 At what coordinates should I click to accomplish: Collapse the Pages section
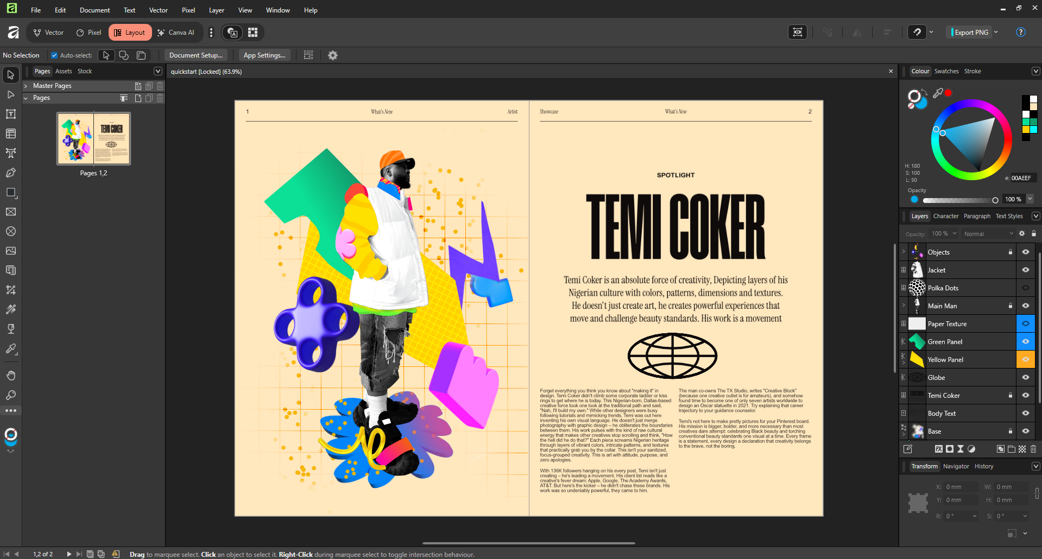pyautogui.click(x=26, y=98)
